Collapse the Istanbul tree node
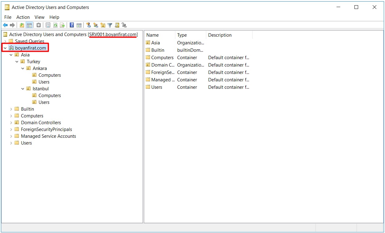This screenshot has height=233, width=385. (x=23, y=89)
